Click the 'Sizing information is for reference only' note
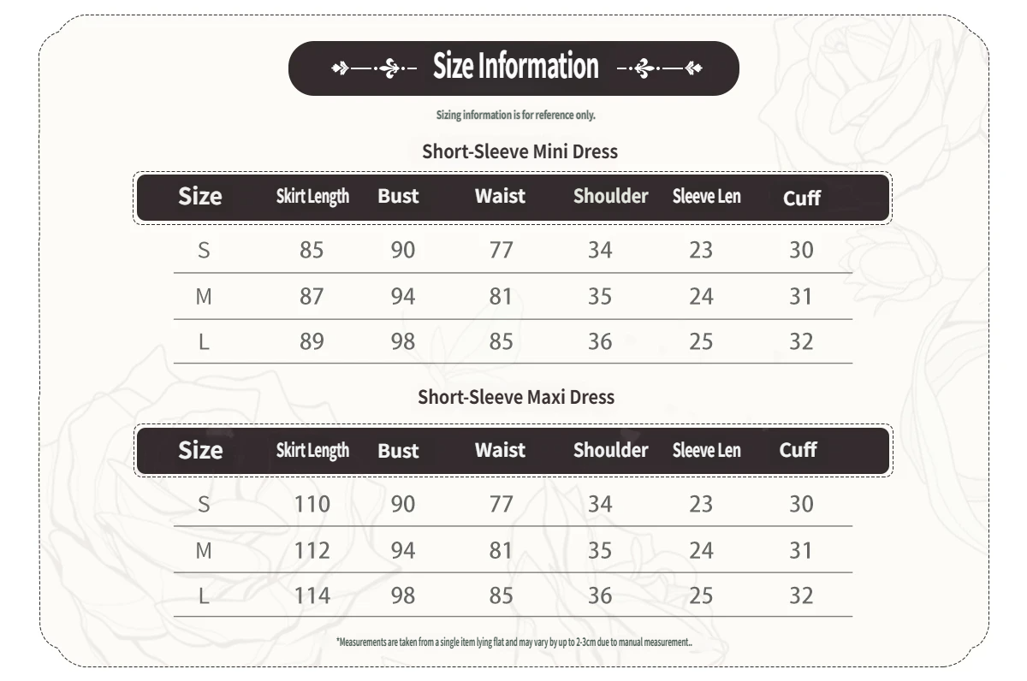 (x=515, y=115)
